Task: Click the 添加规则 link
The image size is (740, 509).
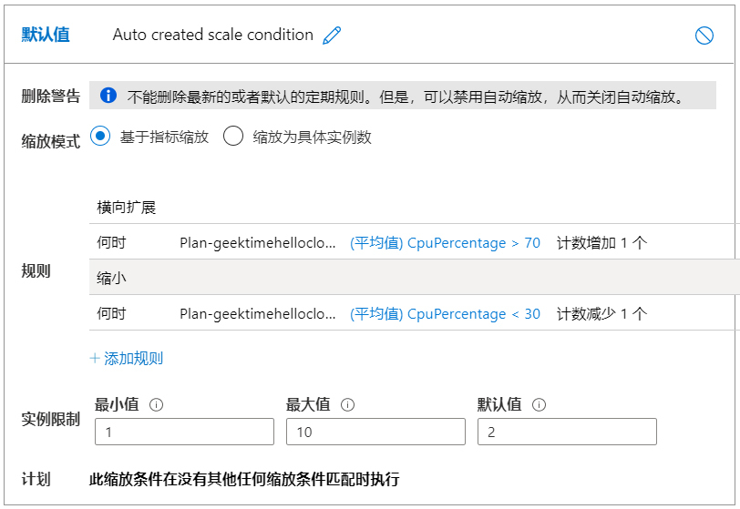Action: (127, 358)
